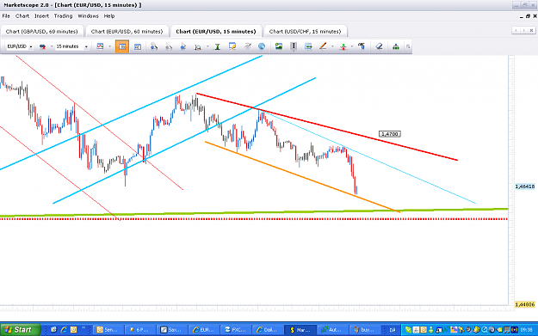Switch to the Mar... taskbar window
The image size is (538, 336).
click(300, 330)
